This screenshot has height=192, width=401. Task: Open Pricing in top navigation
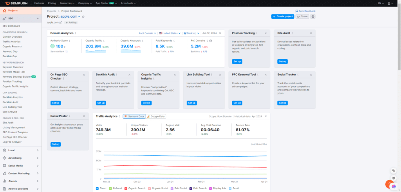(x=52, y=3)
